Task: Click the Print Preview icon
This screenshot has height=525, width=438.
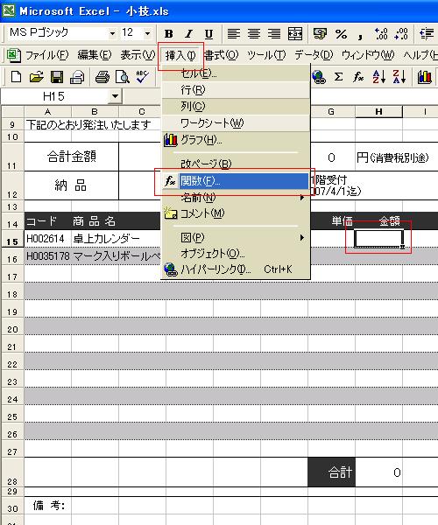Action: (x=123, y=77)
